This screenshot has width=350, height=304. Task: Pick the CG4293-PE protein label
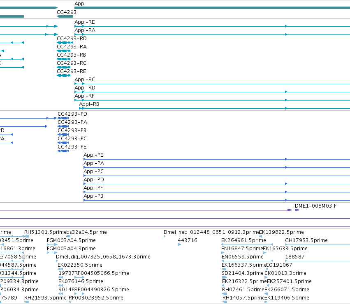tap(72, 147)
